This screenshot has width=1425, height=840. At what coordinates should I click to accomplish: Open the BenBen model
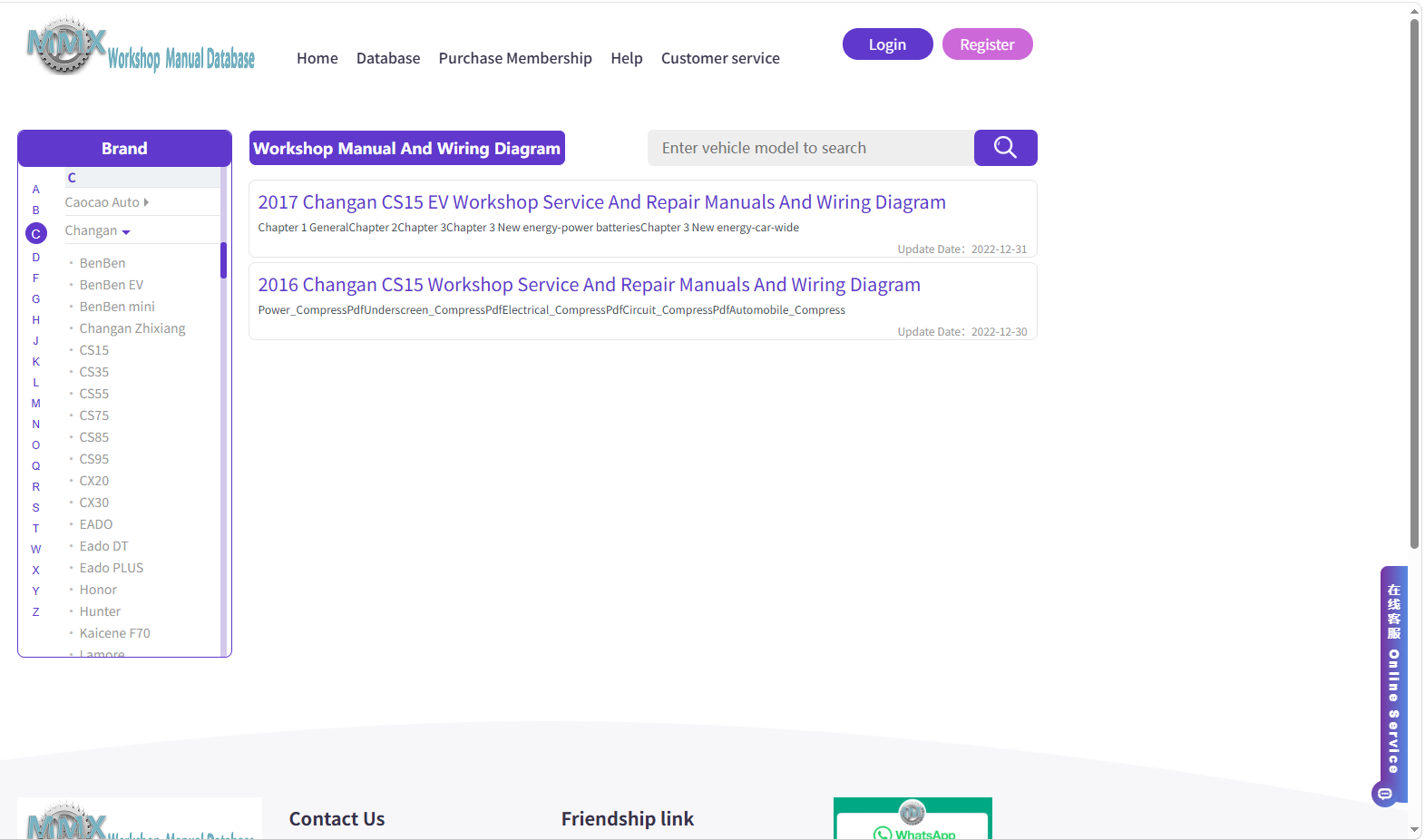pos(102,263)
